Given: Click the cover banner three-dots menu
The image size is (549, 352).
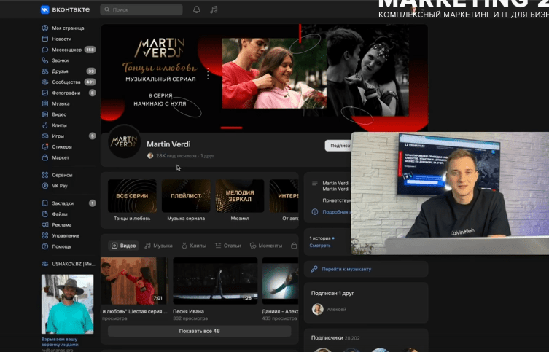Looking at the screenshot, I should [208, 74].
